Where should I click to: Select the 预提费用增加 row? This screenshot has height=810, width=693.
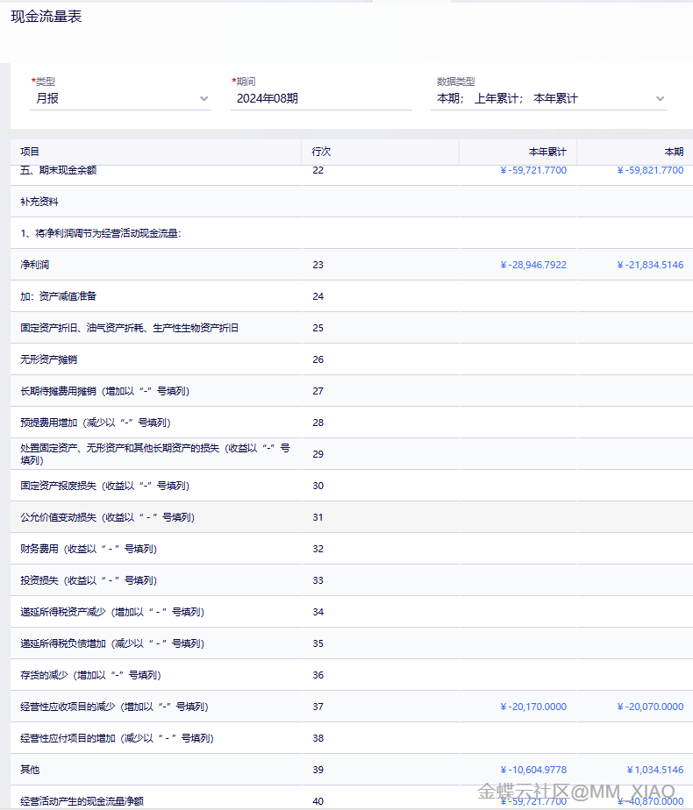click(352, 422)
